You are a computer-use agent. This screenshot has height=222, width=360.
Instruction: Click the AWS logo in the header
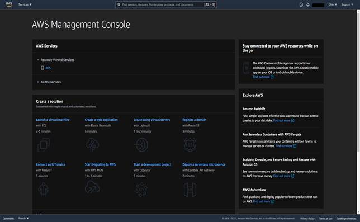click(x=9, y=4)
